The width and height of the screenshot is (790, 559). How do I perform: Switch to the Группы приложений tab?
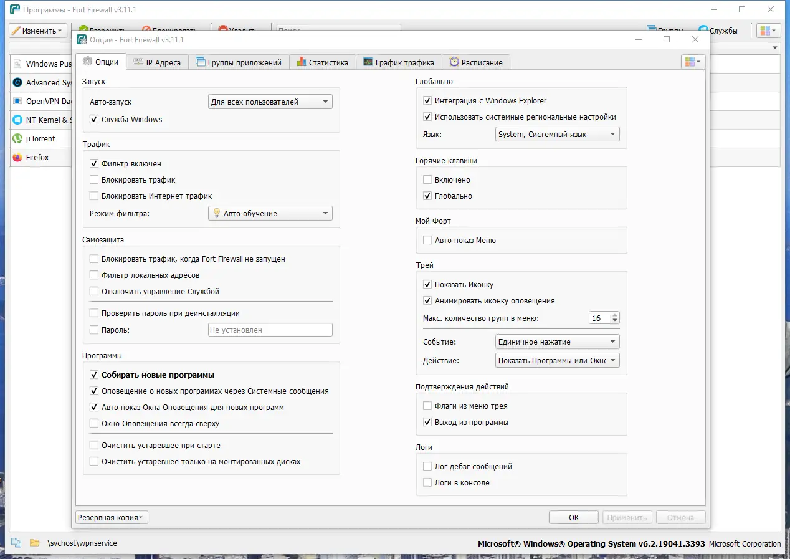(x=239, y=62)
